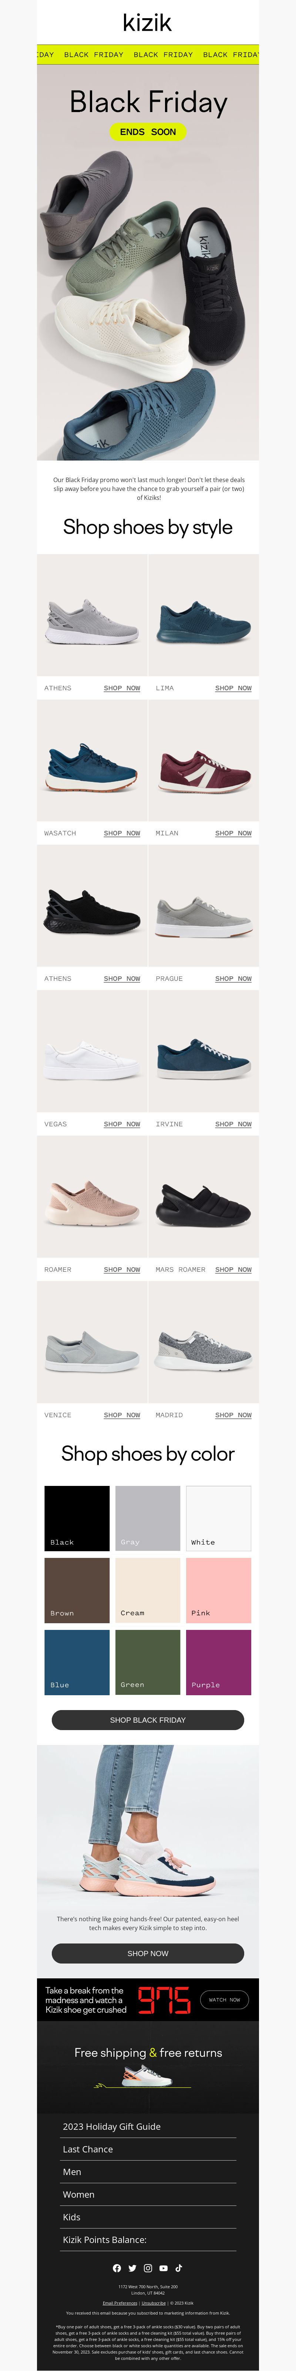Open the YouTube icon in footer
Viewport: 296px width, 2371px height.
pos(163,2268)
